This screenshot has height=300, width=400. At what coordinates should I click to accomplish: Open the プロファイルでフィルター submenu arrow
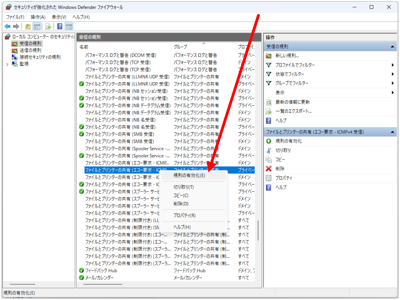coord(392,65)
